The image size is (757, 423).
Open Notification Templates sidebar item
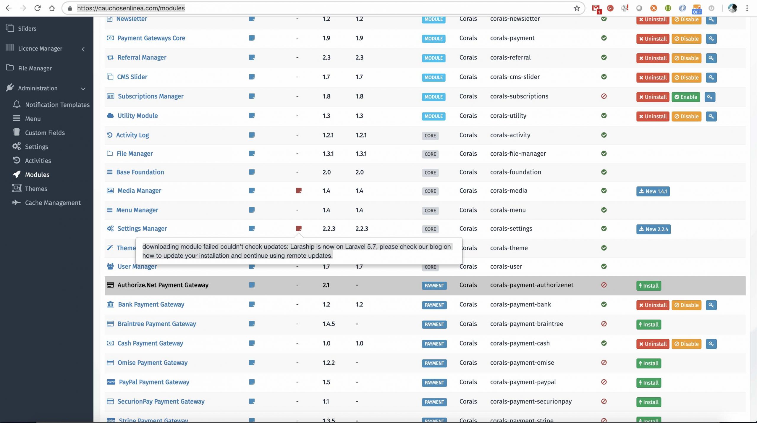(57, 105)
